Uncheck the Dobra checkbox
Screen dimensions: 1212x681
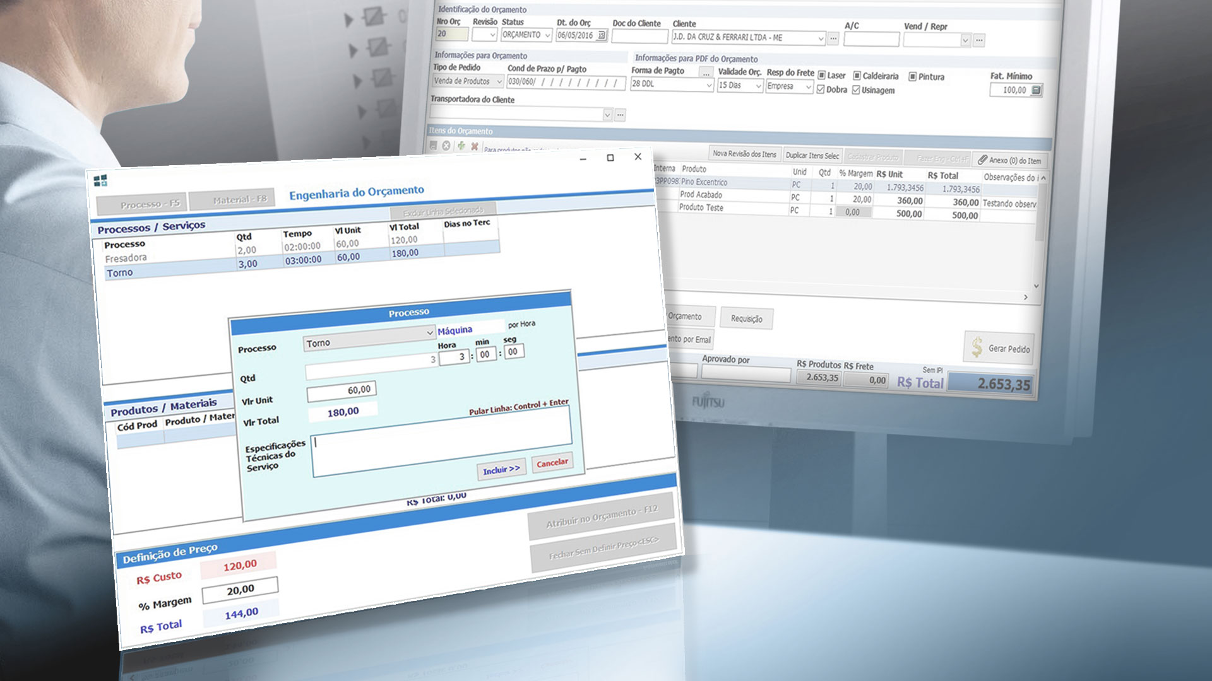[x=821, y=90]
